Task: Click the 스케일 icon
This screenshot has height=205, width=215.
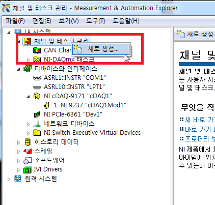Action: [28, 151]
